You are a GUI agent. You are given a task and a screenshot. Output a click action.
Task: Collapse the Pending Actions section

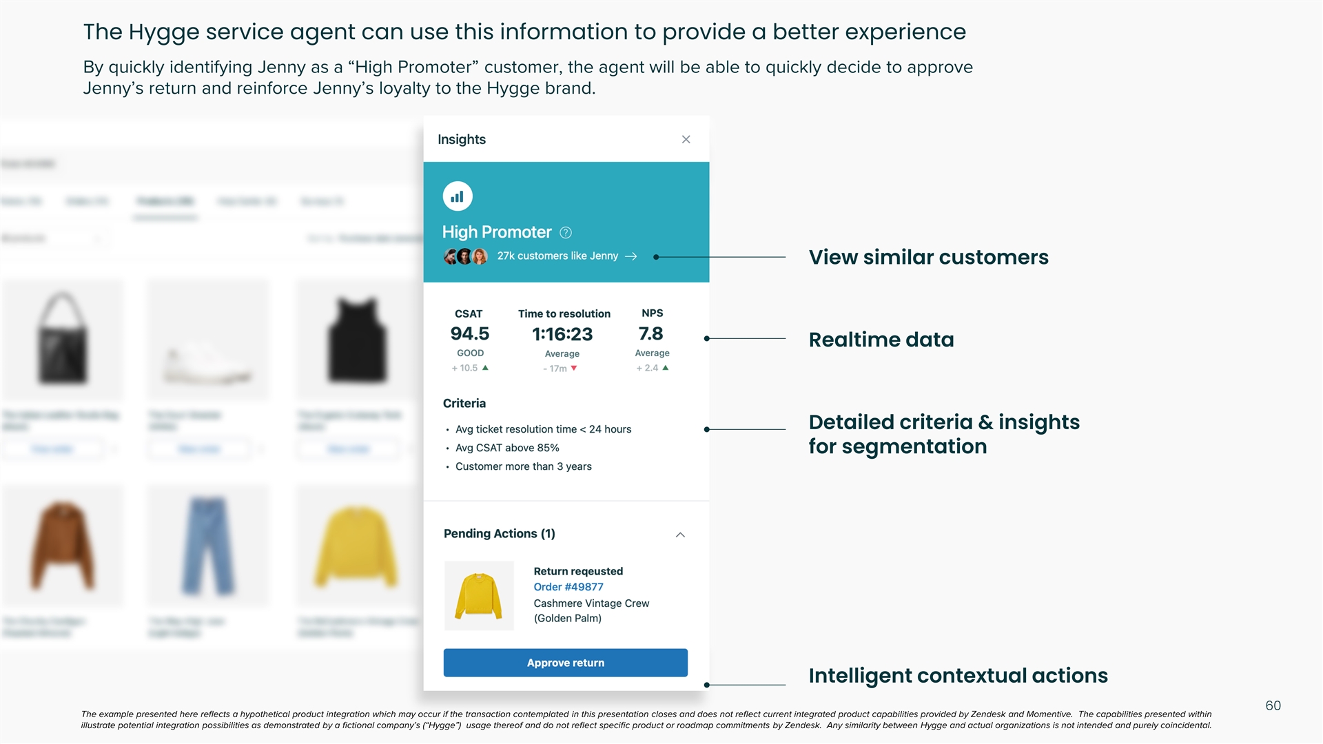[x=680, y=535]
